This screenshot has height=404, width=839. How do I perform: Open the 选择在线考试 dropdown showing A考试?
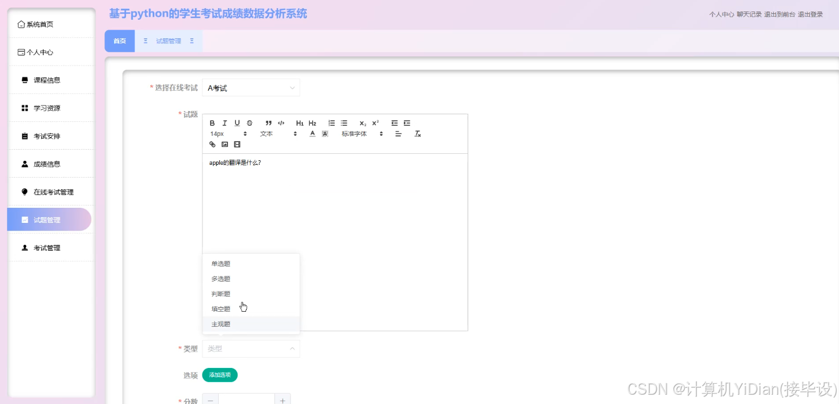[251, 87]
